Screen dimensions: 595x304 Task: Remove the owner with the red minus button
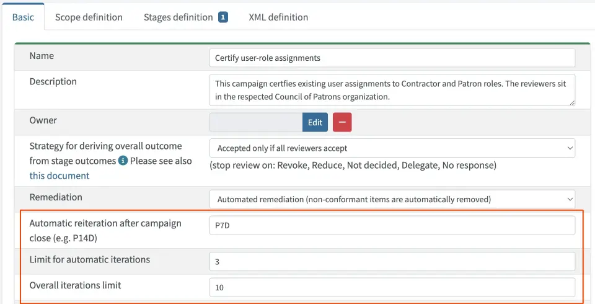(342, 122)
